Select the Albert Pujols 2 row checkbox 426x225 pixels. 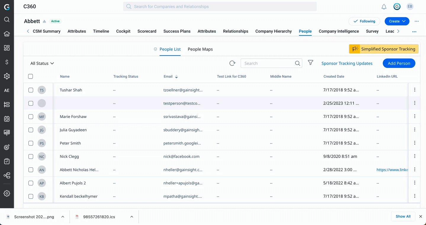click(31, 183)
